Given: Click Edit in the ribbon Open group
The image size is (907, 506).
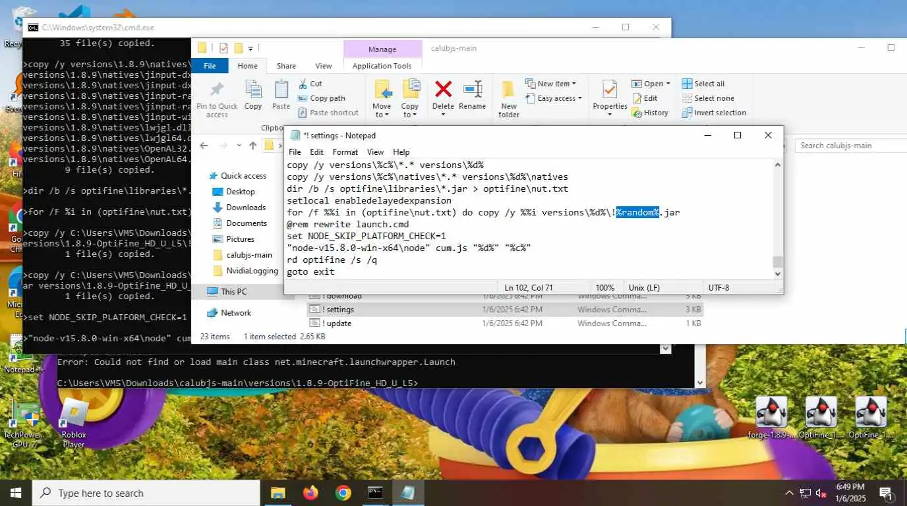Looking at the screenshot, I should pyautogui.click(x=645, y=98).
